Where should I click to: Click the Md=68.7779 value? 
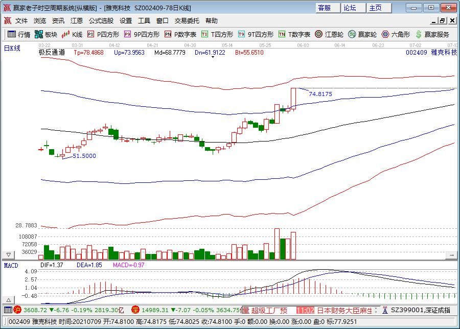click(170, 53)
